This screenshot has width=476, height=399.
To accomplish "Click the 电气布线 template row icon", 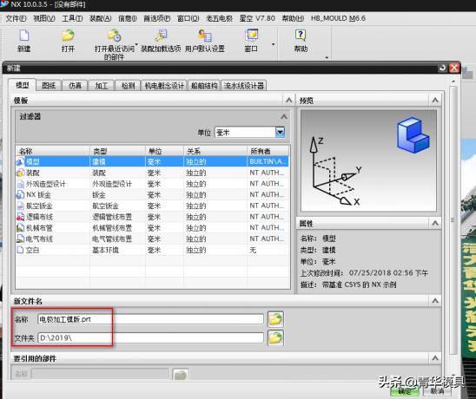I will pyautogui.click(x=20, y=239).
